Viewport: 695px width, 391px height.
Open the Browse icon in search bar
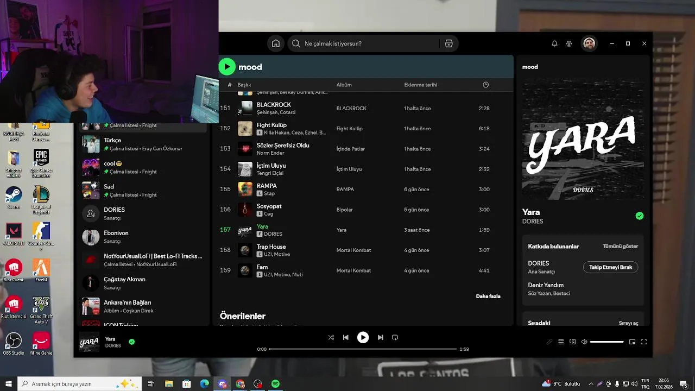448,43
